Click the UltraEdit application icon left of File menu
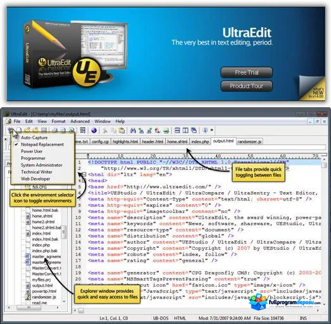The width and height of the screenshot is (331, 324). (x=9, y=121)
